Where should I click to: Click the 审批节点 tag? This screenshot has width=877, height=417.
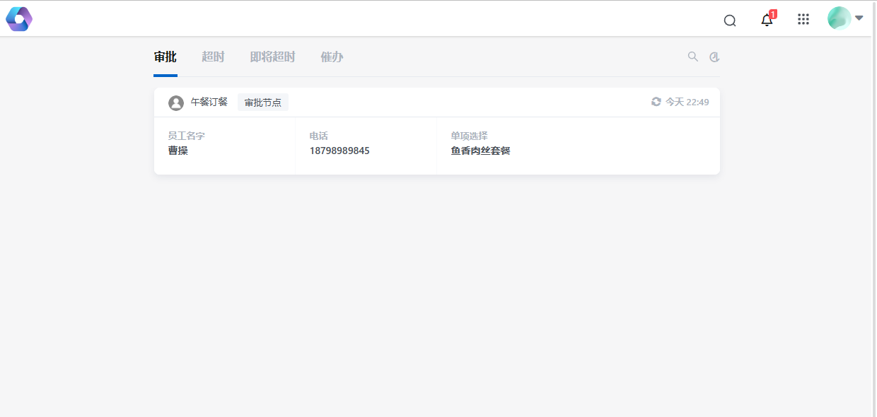click(263, 102)
